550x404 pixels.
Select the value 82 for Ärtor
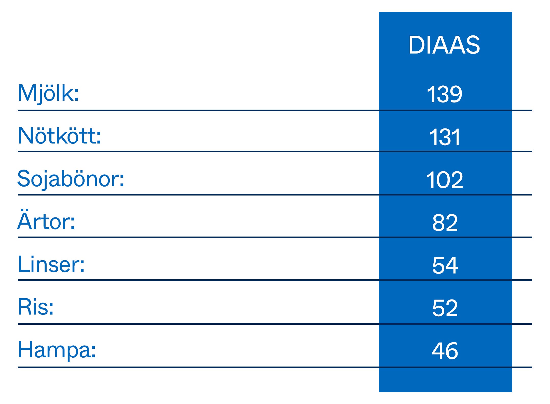445,223
